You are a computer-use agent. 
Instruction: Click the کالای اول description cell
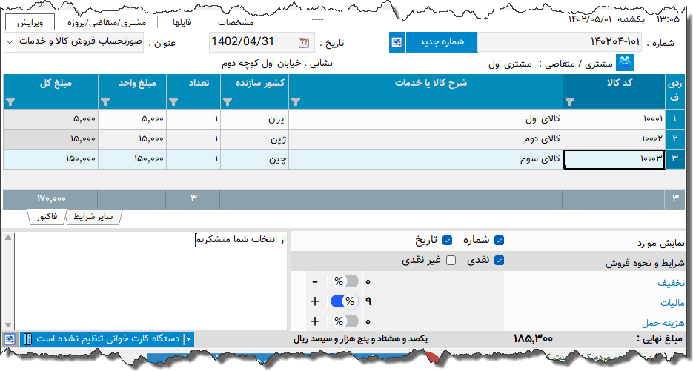coord(425,119)
